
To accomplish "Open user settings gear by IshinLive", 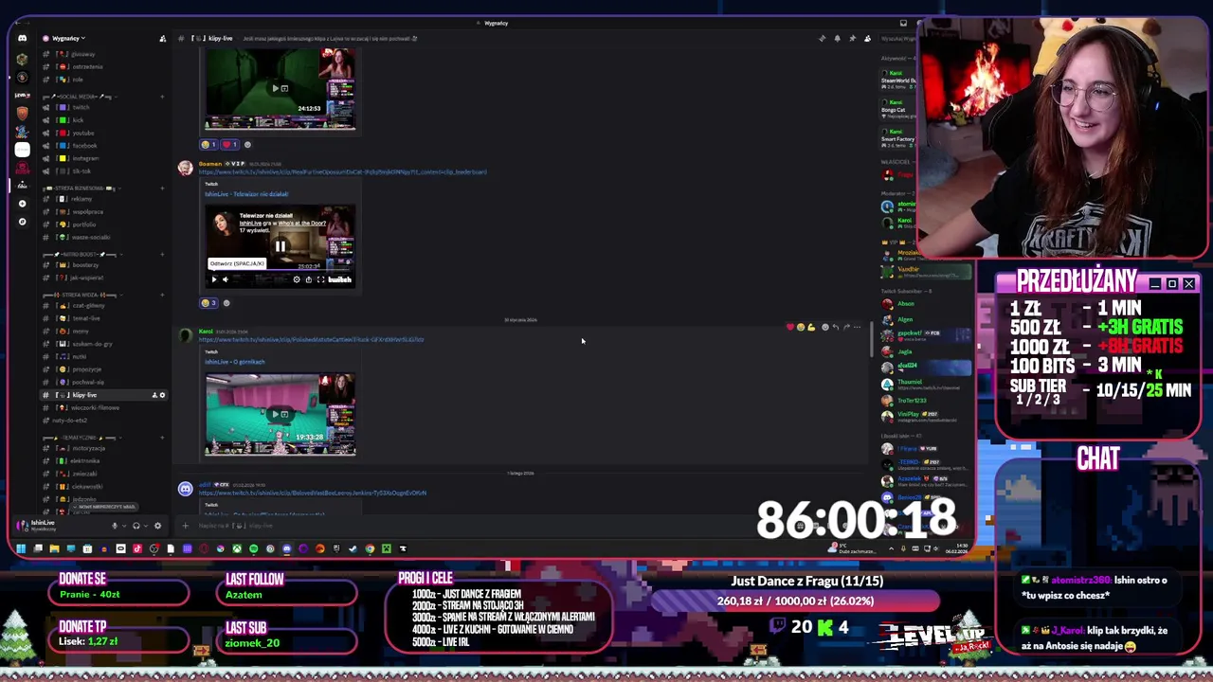I will point(158,526).
